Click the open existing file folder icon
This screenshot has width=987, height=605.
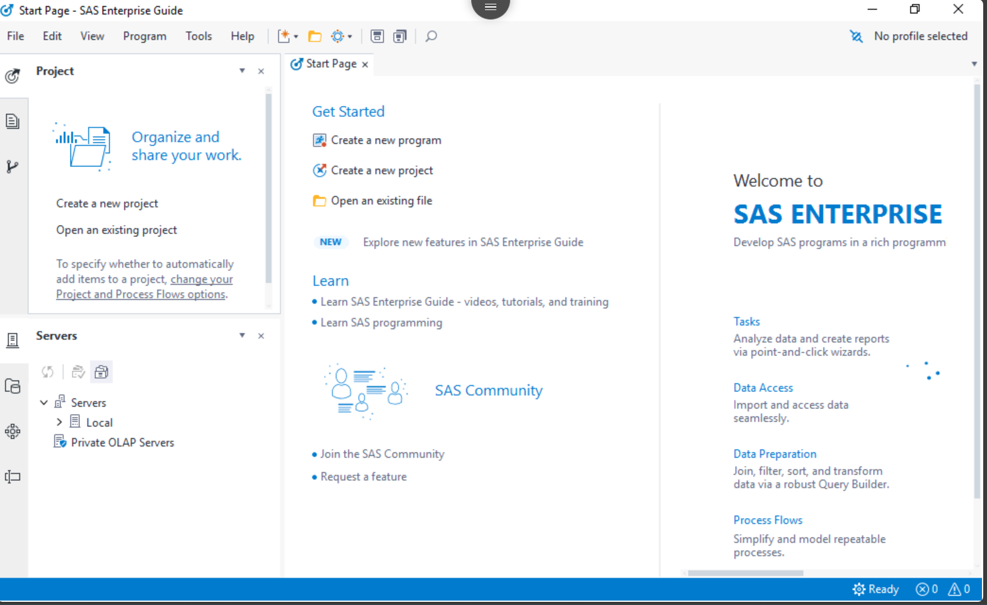point(320,201)
